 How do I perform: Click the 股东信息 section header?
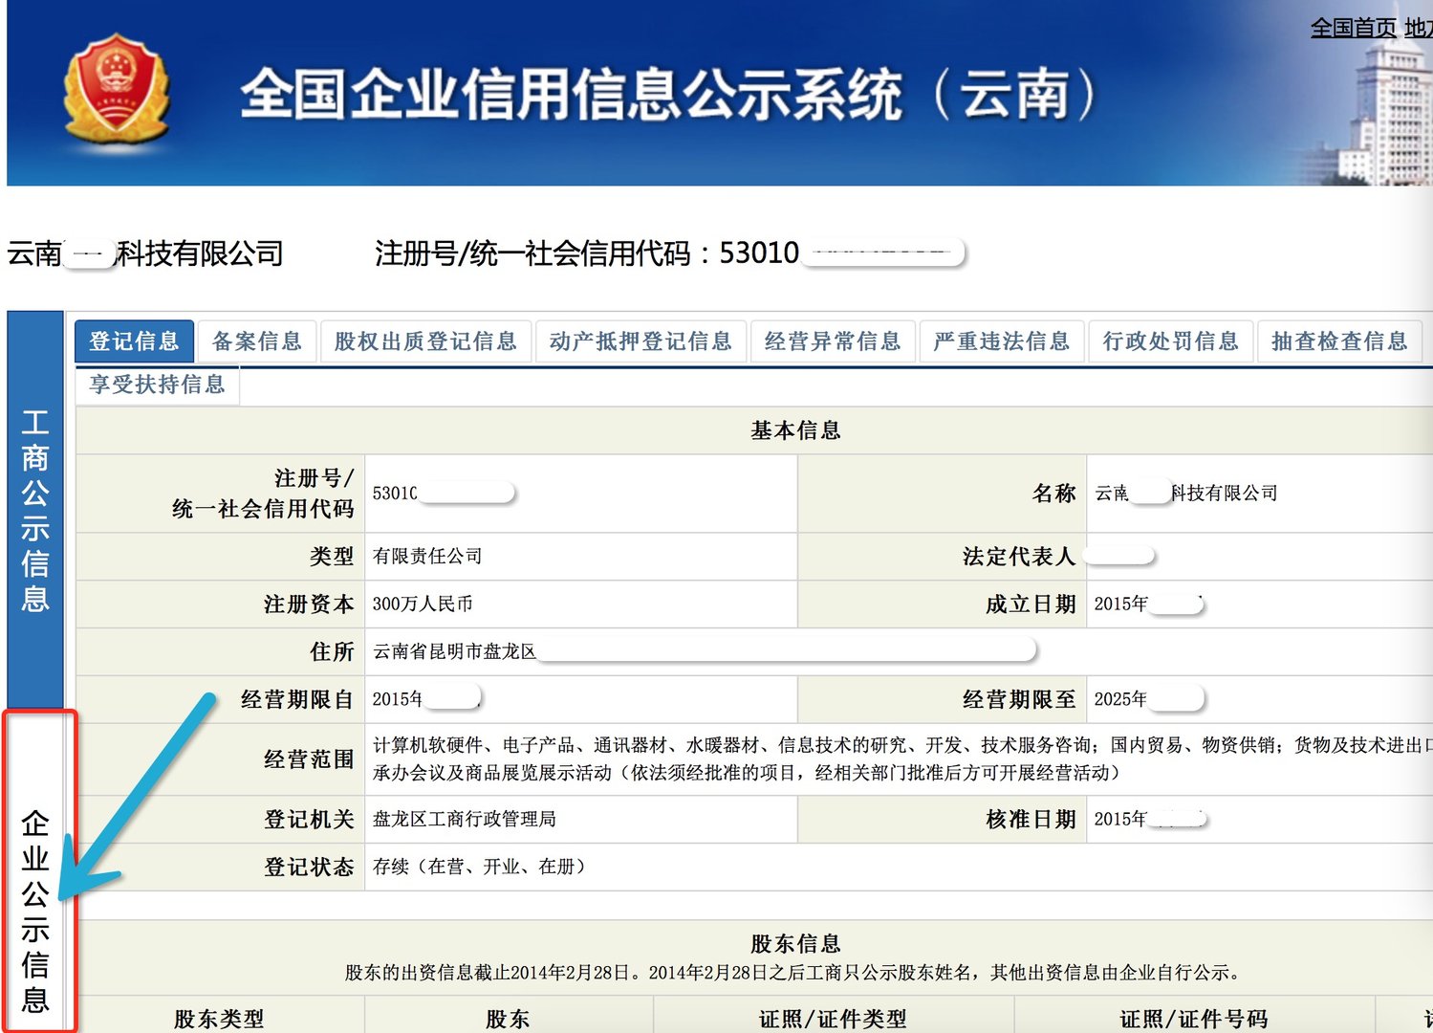point(796,943)
